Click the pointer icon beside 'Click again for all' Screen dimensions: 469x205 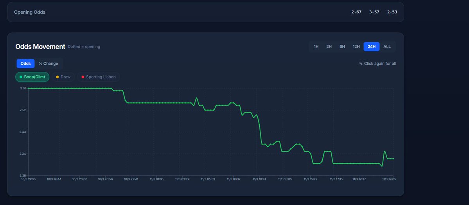pos(361,64)
